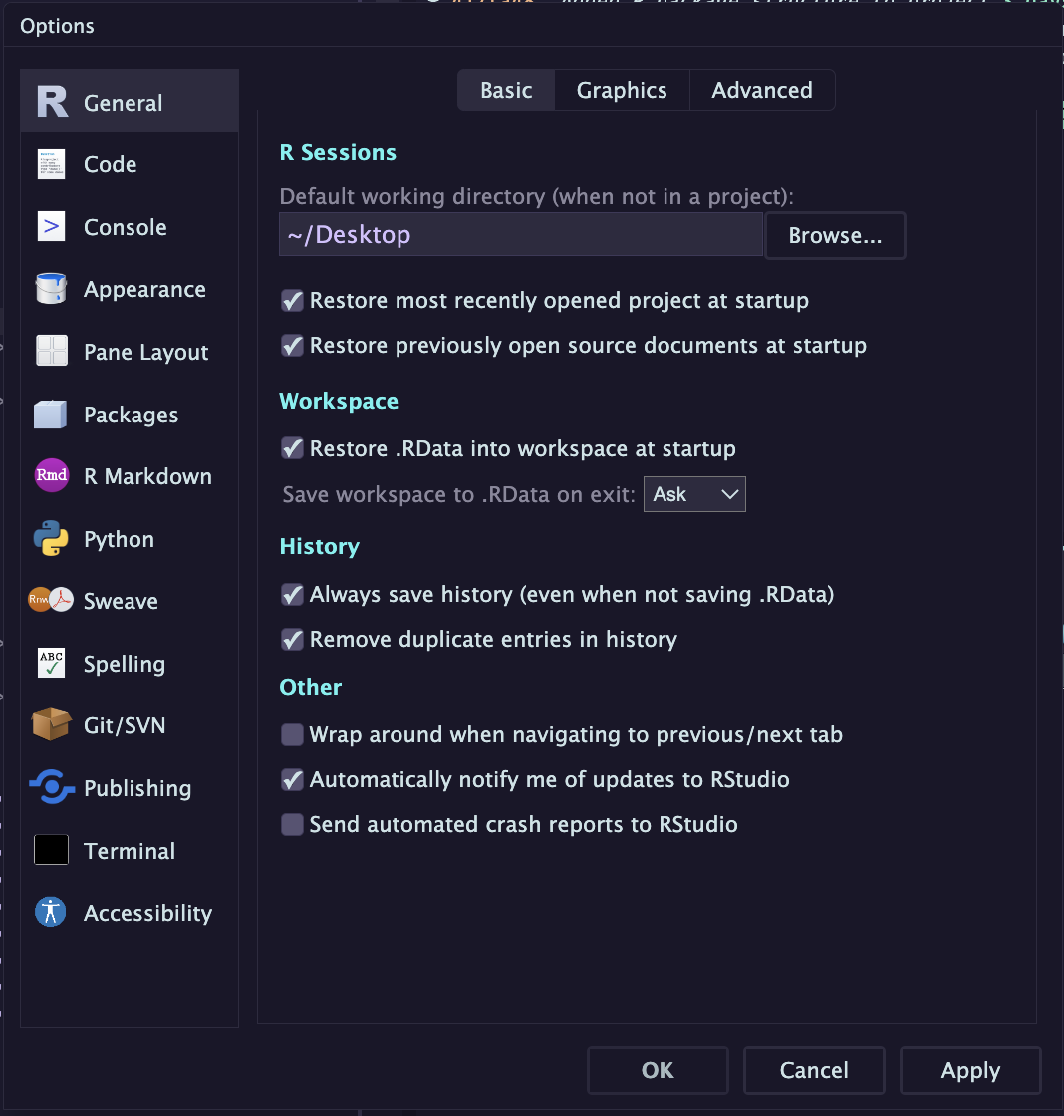This screenshot has height=1116, width=1064.
Task: Open the R Markdown options label
Action: [148, 476]
